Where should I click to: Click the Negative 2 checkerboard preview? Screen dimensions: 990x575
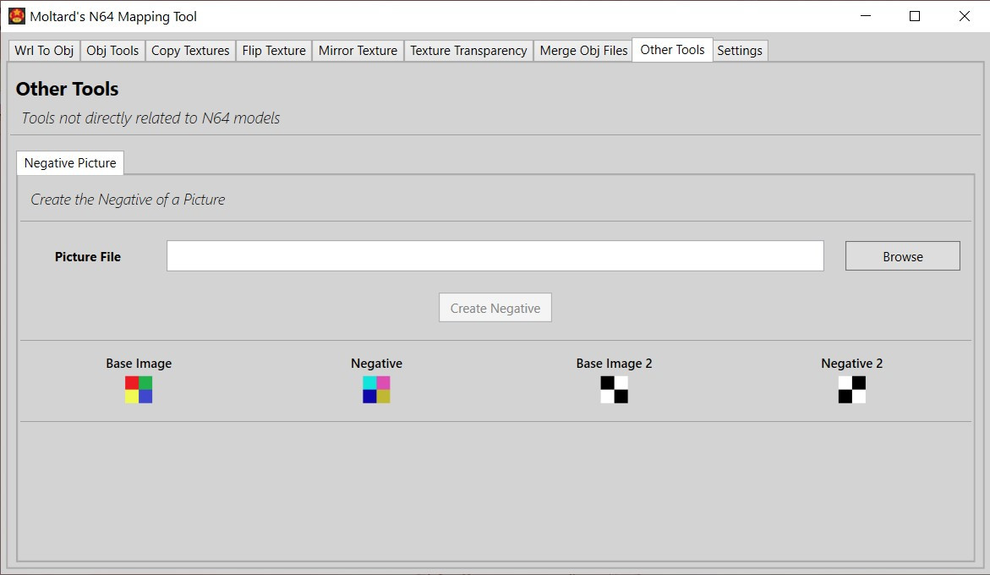852,390
